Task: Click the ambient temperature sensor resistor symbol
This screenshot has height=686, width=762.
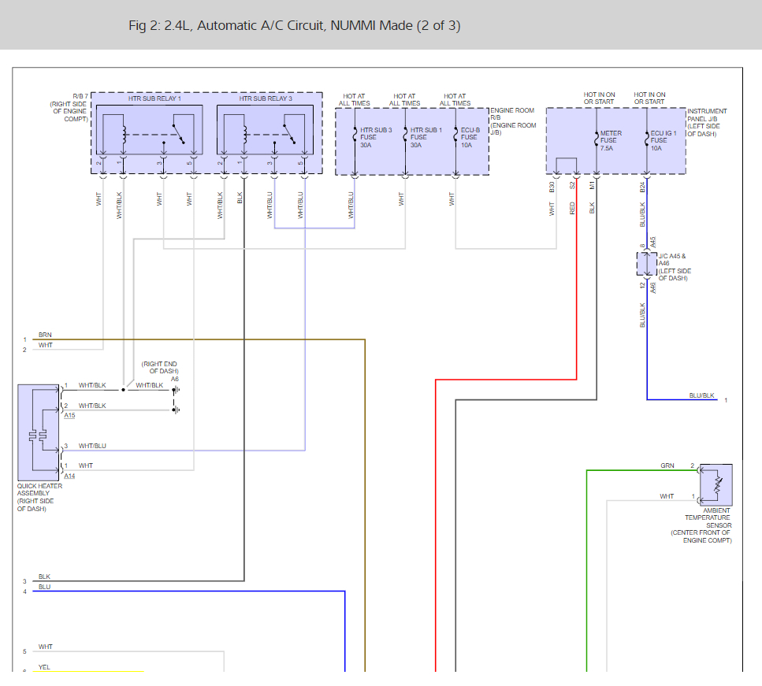Action: pyautogui.click(x=718, y=486)
